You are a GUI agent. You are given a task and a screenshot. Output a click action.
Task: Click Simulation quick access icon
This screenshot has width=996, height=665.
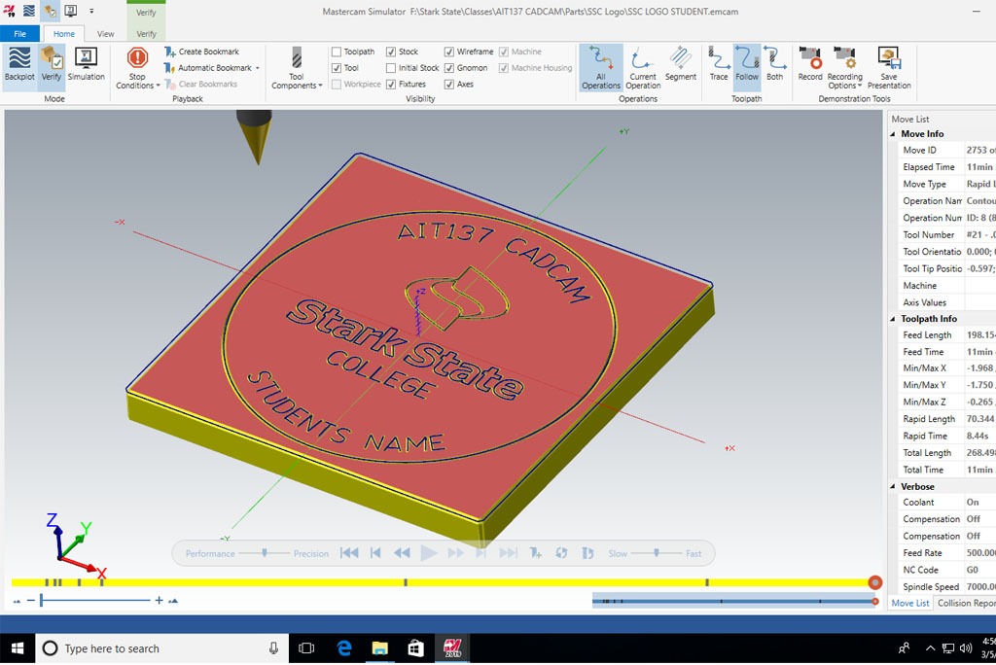pyautogui.click(x=70, y=11)
